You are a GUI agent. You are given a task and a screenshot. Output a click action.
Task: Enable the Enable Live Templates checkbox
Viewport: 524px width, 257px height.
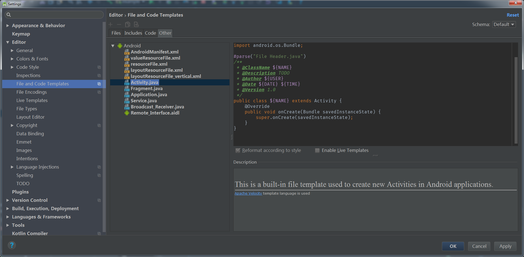click(317, 150)
